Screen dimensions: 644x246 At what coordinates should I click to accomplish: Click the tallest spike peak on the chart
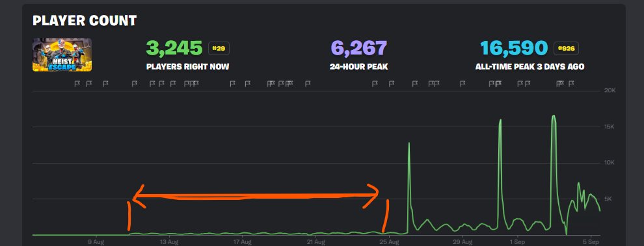pyautogui.click(x=554, y=116)
